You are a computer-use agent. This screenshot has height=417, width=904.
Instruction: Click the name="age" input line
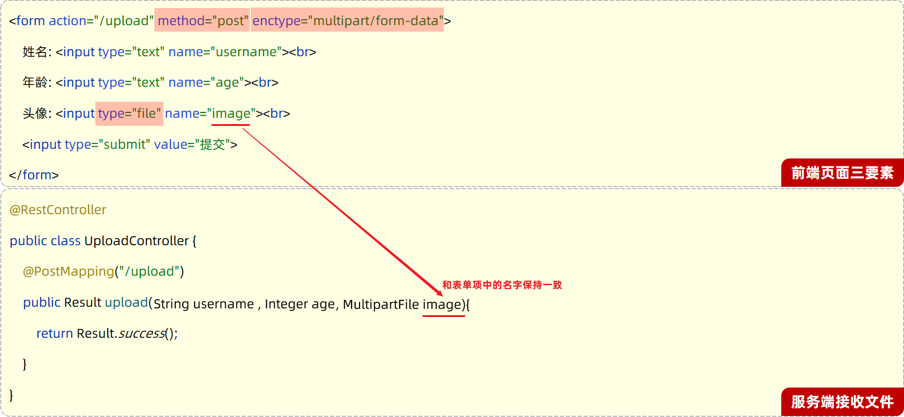151,82
